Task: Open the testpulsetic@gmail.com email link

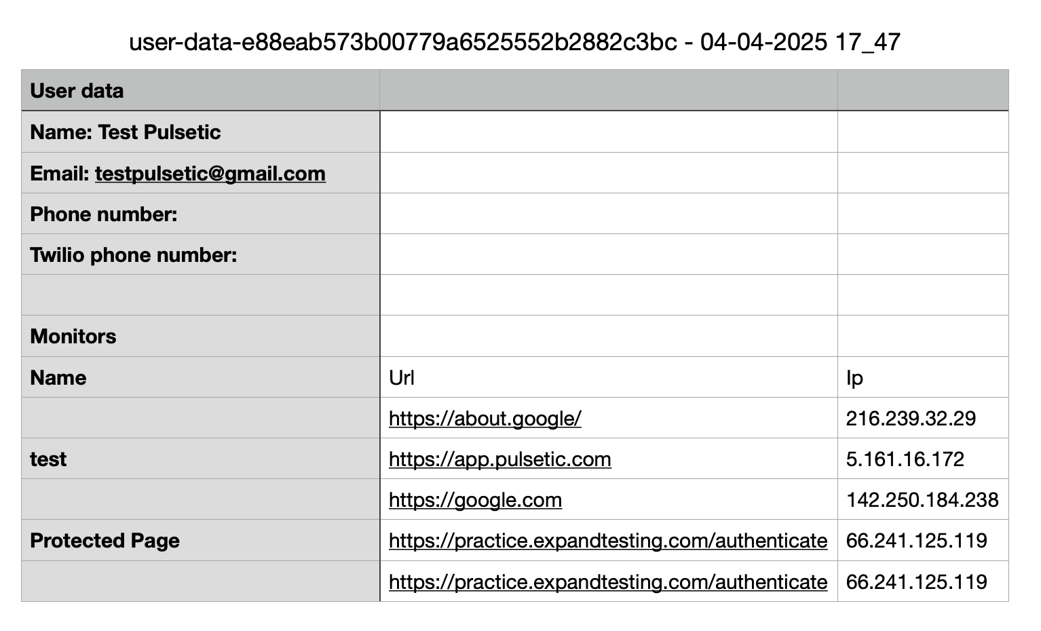Action: pyautogui.click(x=210, y=174)
